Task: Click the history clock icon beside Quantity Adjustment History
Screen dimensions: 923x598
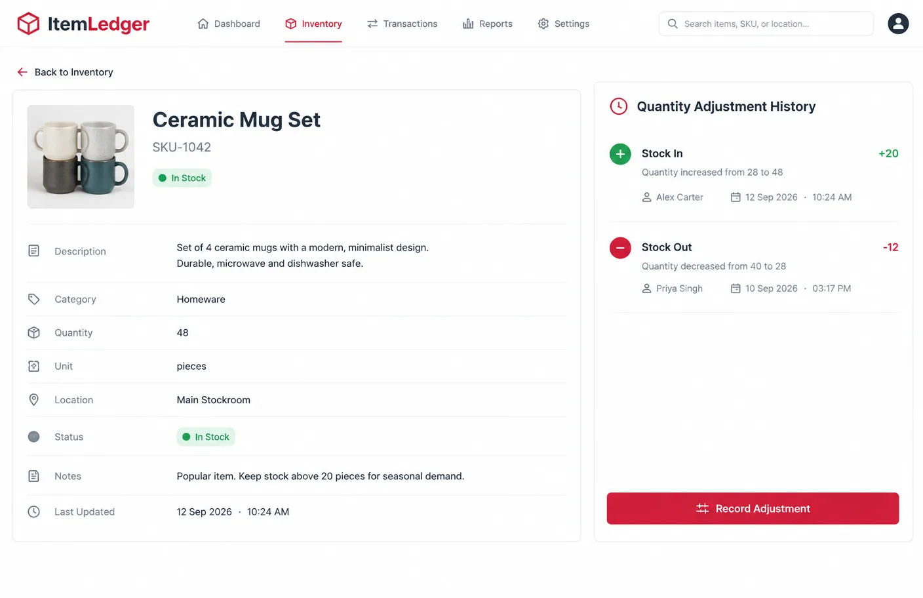Action: (619, 106)
